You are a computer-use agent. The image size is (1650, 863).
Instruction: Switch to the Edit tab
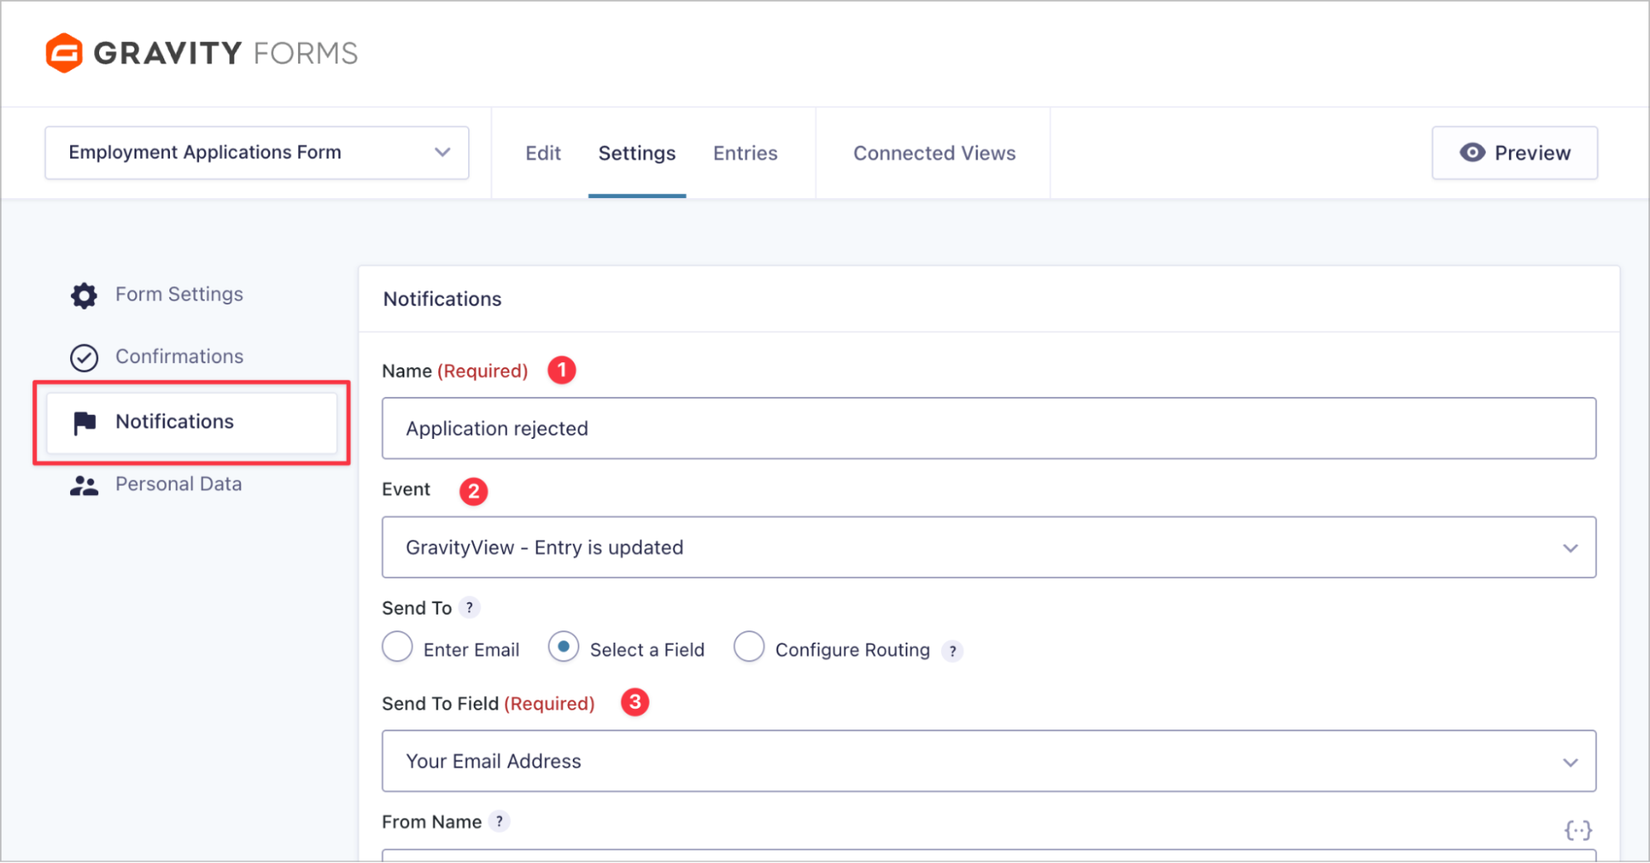[x=543, y=153]
